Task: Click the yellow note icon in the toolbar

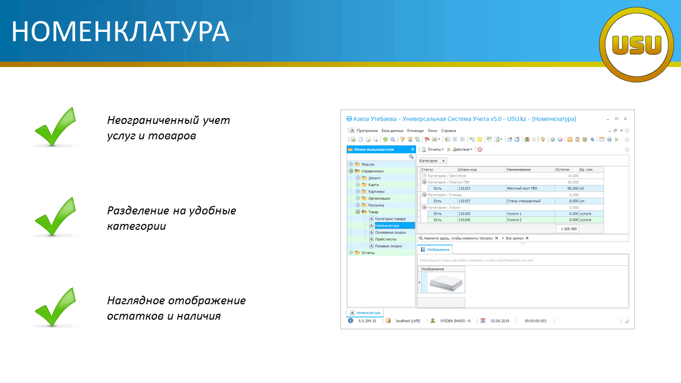Action: tap(479, 140)
